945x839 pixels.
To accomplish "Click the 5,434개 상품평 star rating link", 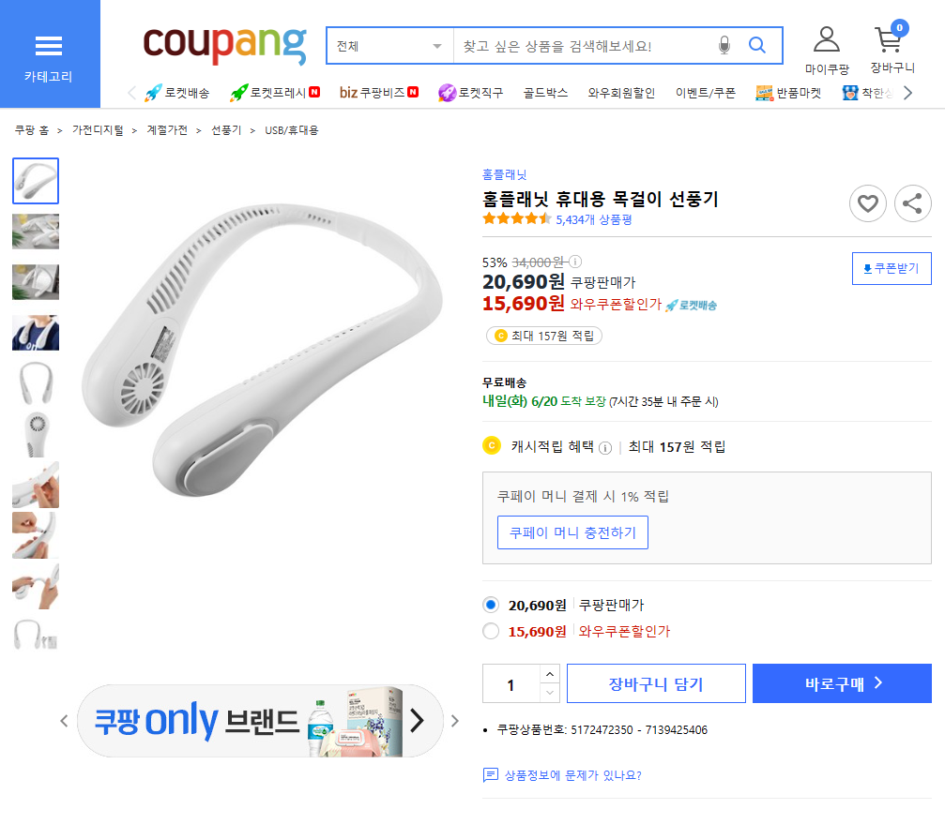I will click(593, 219).
